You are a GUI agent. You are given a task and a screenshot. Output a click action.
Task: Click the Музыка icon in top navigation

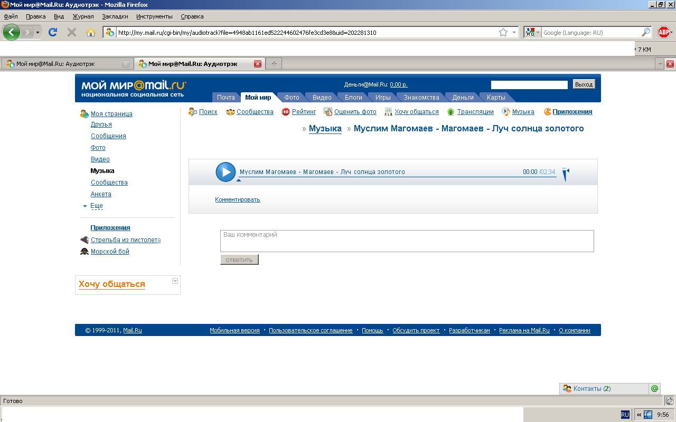[x=506, y=112]
